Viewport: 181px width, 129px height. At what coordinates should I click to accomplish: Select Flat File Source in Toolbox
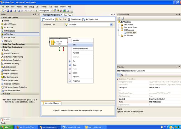(9, 31)
